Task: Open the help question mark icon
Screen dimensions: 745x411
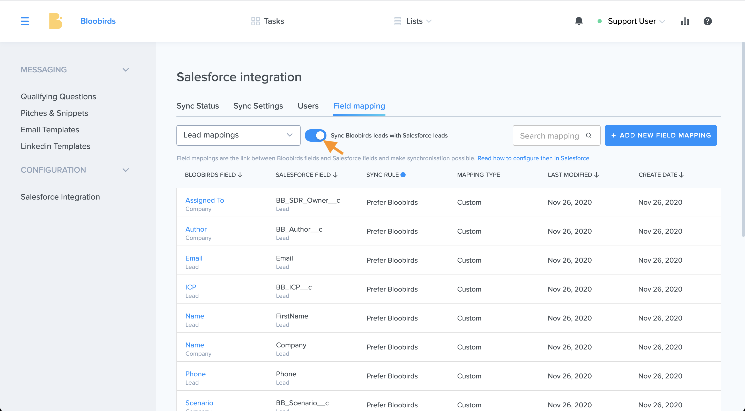Action: (707, 21)
